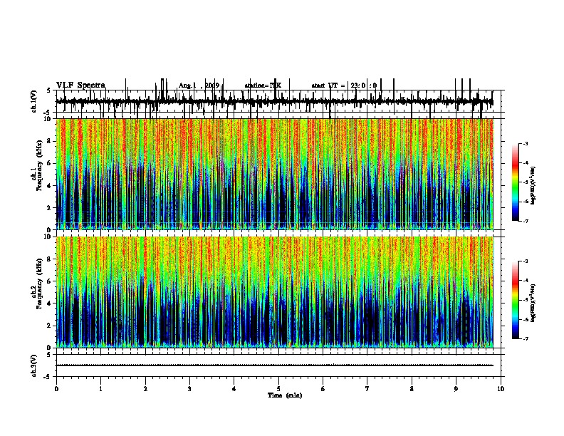Click the ch.1 voltage waveform trace
564x436 pixels.
pyautogui.click(x=274, y=102)
